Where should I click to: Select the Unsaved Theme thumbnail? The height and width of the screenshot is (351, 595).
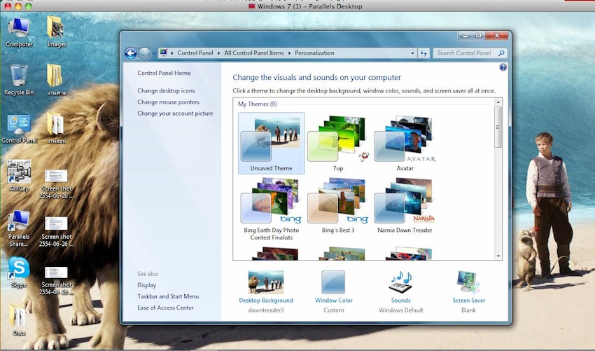pos(272,143)
